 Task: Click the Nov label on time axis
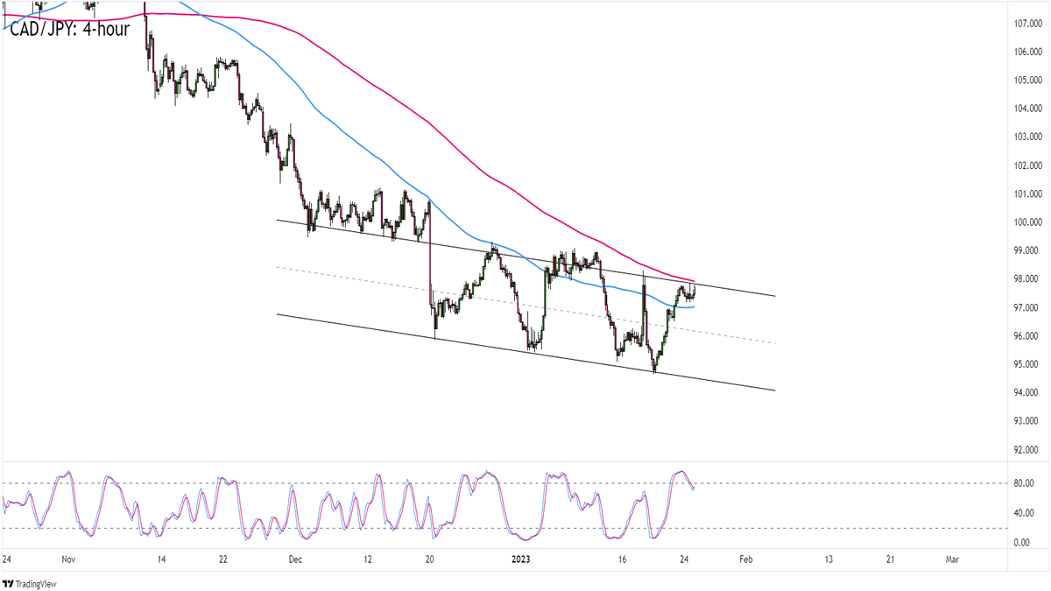[x=70, y=559]
